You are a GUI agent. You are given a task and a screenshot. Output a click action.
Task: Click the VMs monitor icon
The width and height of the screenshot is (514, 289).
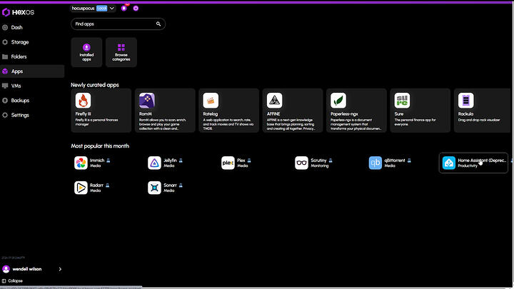pyautogui.click(x=5, y=86)
